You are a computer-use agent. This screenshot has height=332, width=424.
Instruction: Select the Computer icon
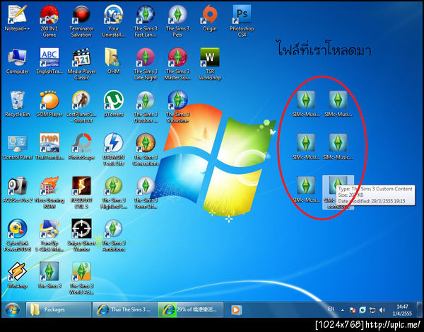tap(17, 61)
